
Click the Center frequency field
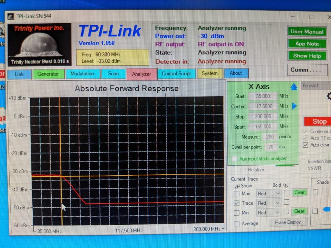(263, 106)
